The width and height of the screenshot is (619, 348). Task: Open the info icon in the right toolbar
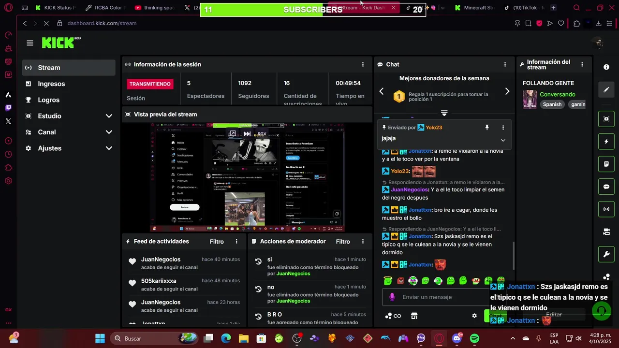(606, 67)
